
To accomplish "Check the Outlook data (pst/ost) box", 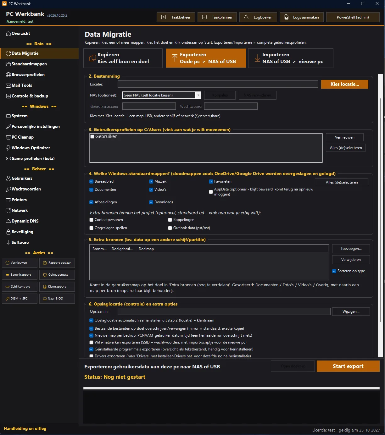I will click(170, 228).
